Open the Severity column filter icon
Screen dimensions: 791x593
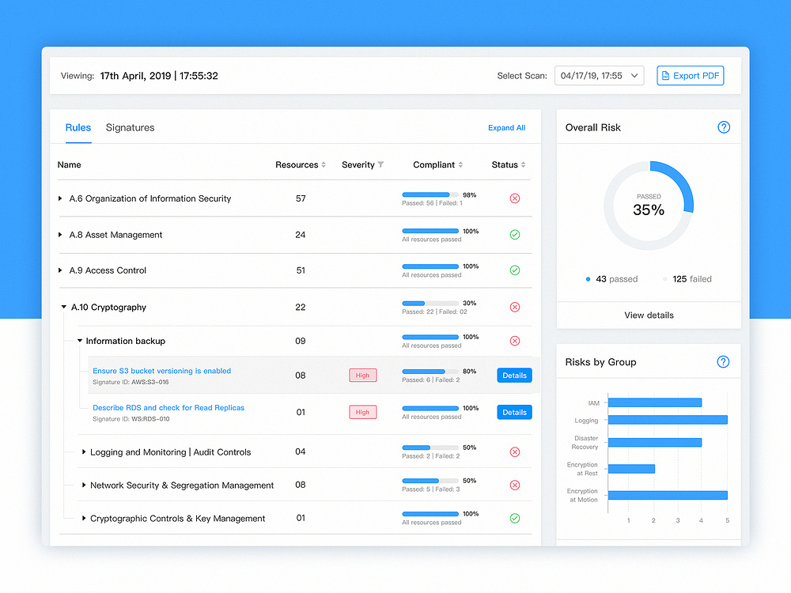[382, 164]
